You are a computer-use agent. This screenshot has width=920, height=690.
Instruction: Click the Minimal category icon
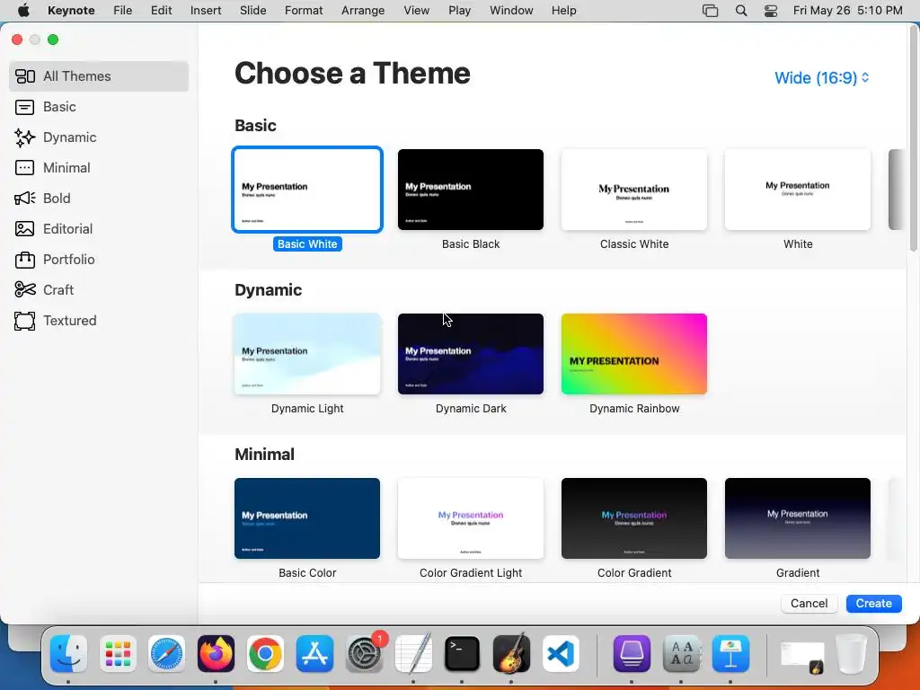point(24,168)
